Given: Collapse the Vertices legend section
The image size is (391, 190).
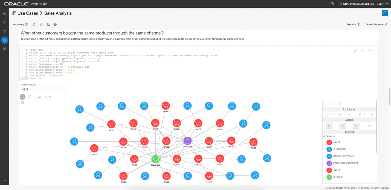Looking at the screenshot, I should click(x=324, y=136).
